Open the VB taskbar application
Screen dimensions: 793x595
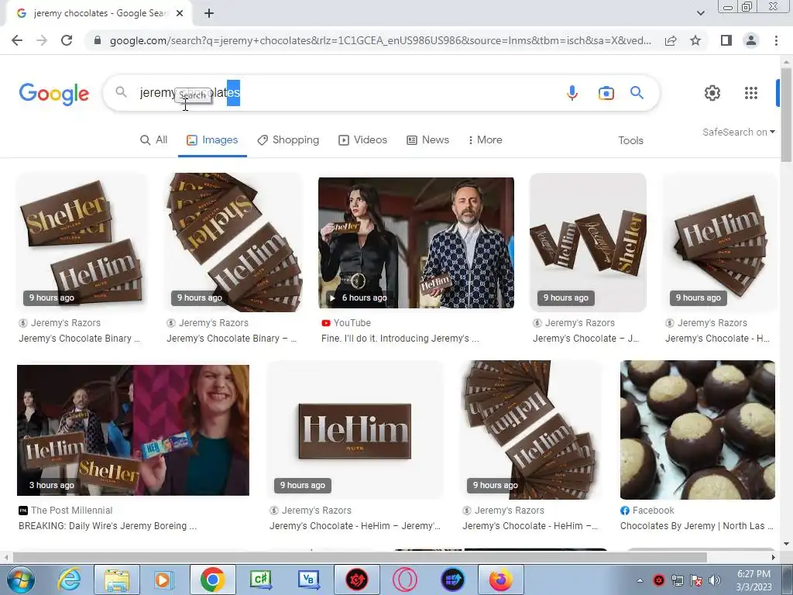coord(308,580)
